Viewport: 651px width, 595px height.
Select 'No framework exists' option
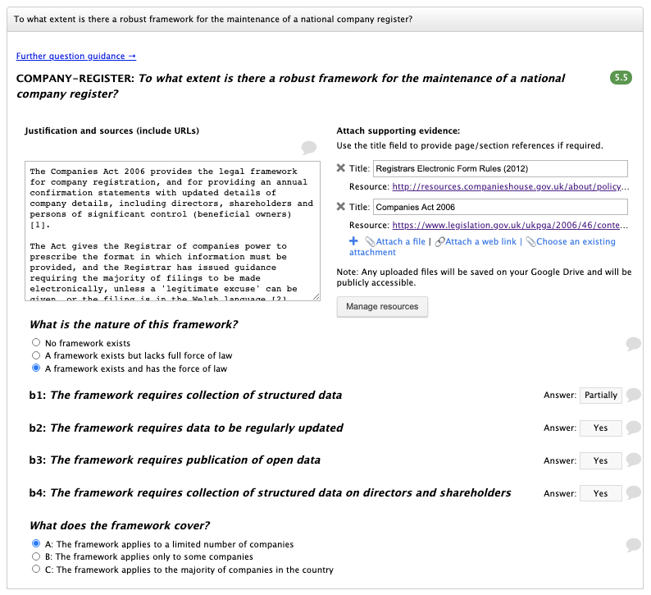pyautogui.click(x=36, y=342)
